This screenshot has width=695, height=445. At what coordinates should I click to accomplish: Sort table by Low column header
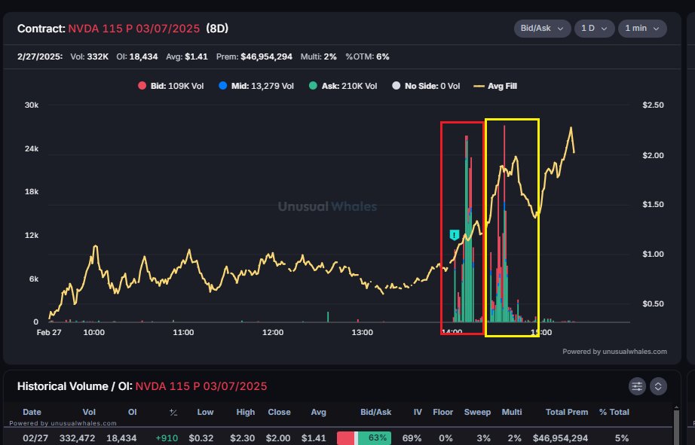click(205, 412)
